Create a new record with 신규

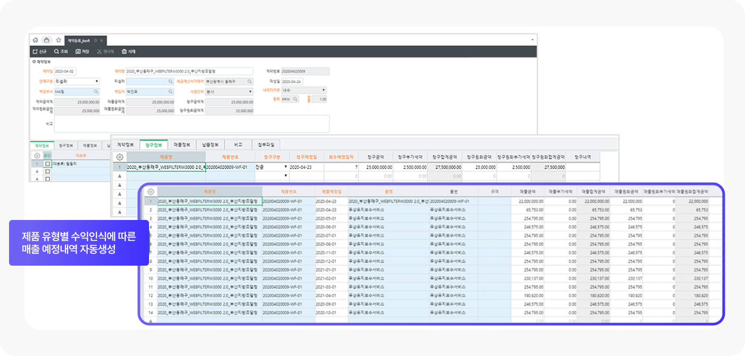point(39,52)
